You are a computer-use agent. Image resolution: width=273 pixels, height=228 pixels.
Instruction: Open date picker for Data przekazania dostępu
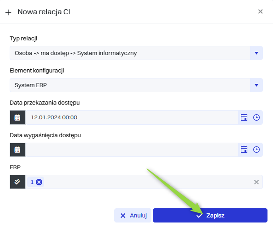tap(244, 117)
